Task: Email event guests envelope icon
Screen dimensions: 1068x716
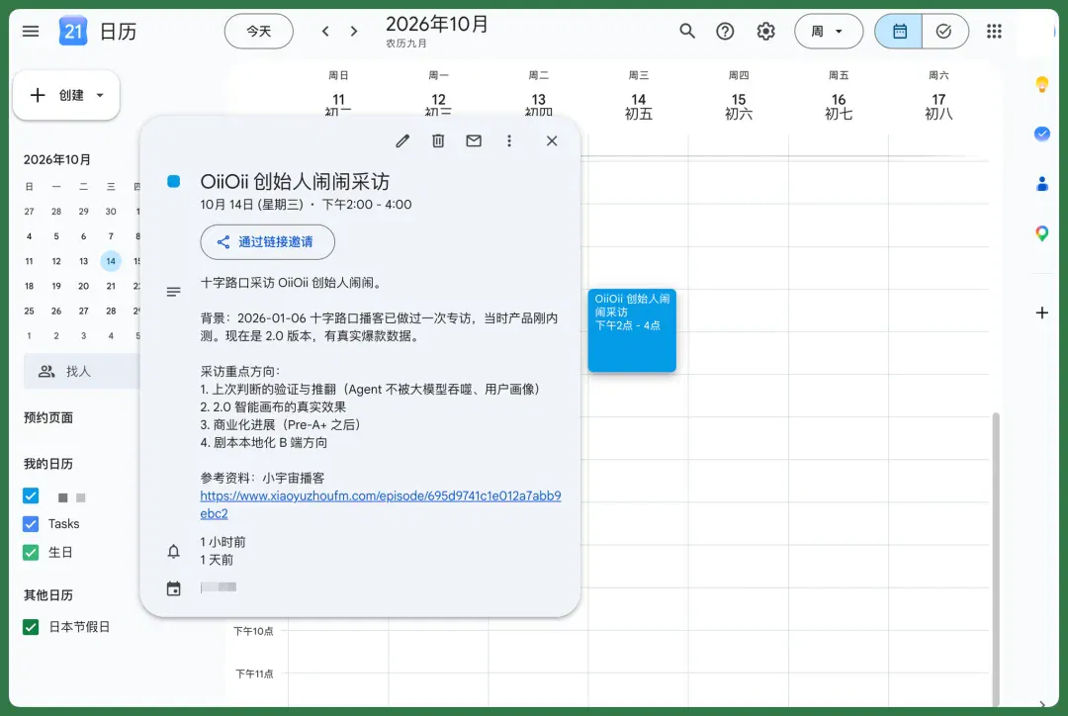Action: coord(474,141)
